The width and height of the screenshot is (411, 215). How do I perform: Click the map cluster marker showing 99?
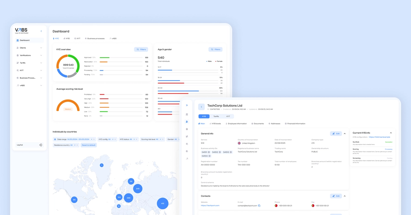[74, 200]
